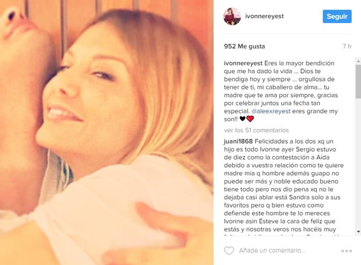View the 952 Me gusta likes list
The image size is (361, 265).
pos(244,46)
